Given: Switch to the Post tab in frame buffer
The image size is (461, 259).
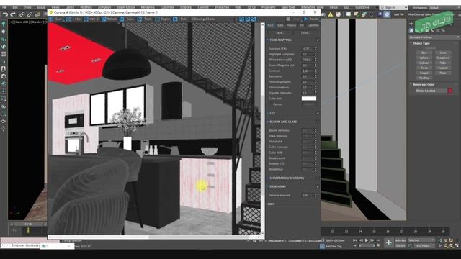Looking at the screenshot, I should click(271, 26).
